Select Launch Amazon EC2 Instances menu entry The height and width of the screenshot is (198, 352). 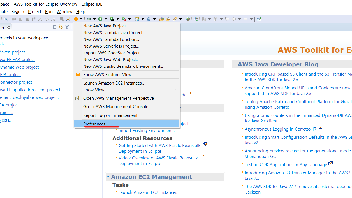[126, 83]
